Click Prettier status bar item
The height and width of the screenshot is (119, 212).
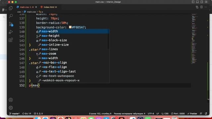pyautogui.click(x=192, y=114)
